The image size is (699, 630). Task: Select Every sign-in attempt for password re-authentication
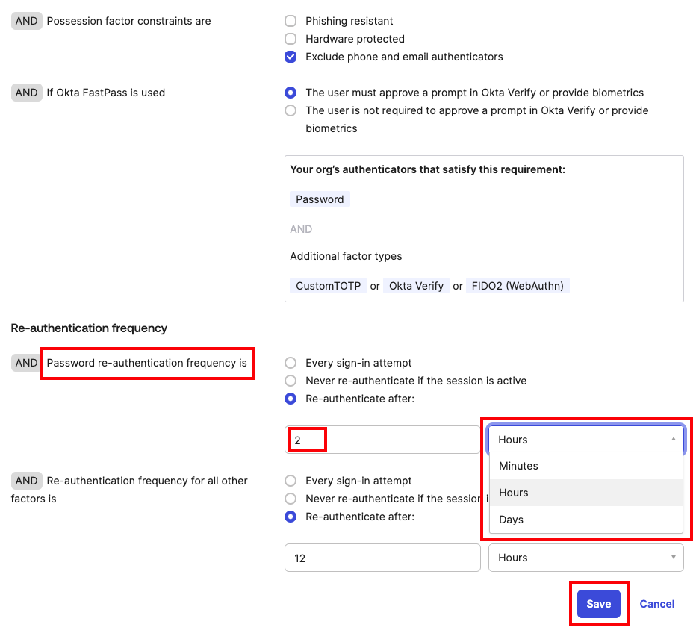coord(290,363)
